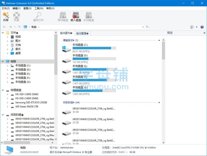Click the first 30 GB found disk icon
The height and width of the screenshot is (156, 207).
point(67,112)
